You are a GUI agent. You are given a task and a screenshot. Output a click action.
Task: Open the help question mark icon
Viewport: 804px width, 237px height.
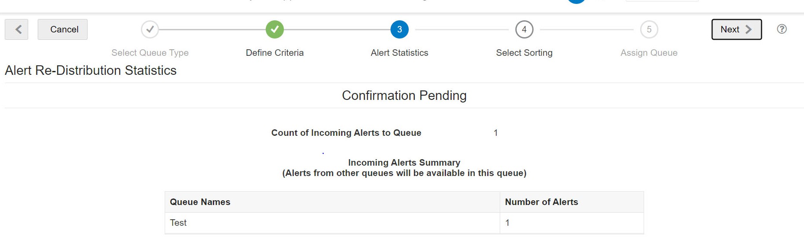pyautogui.click(x=782, y=29)
